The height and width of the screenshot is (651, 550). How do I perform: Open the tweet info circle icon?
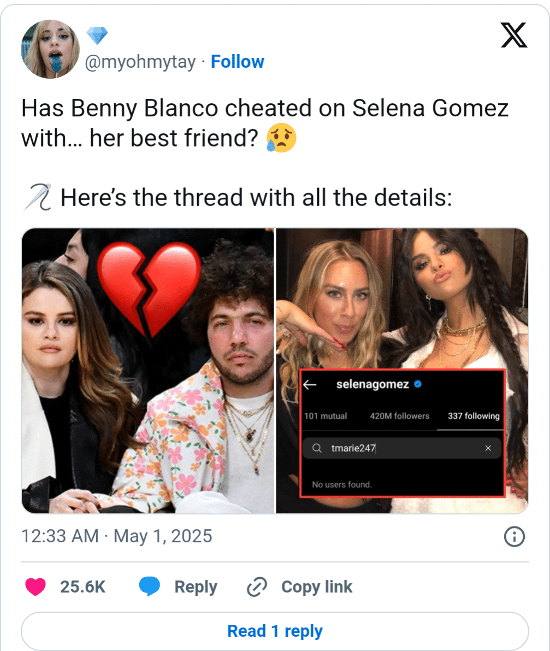513,537
